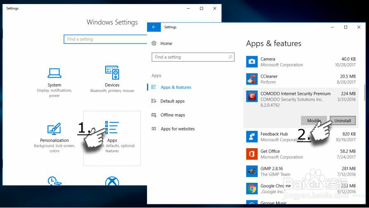Click the Home gear icon
Image resolution: width=369 pixels, height=208 pixels.
(x=154, y=43)
